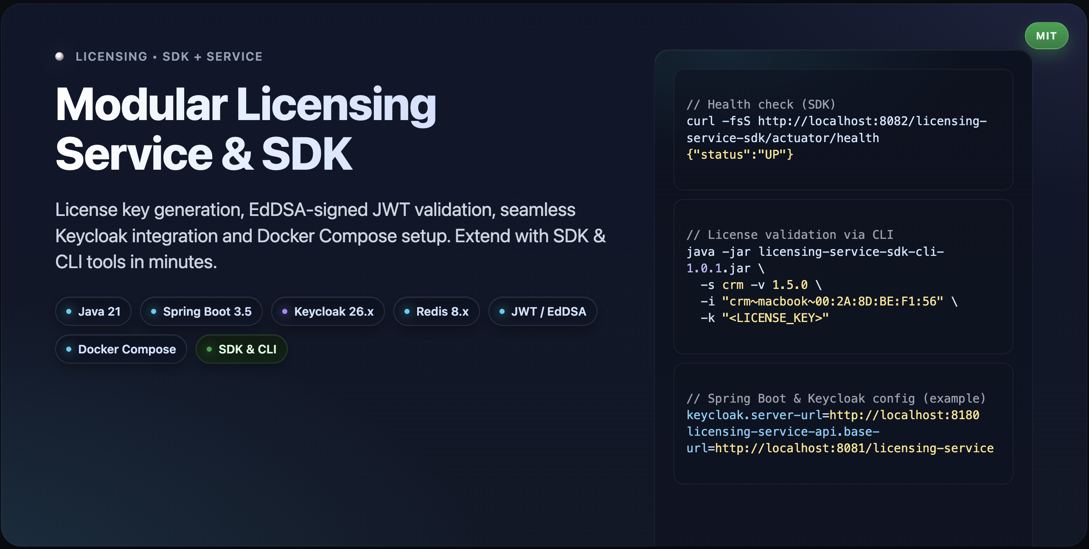Click the LICENSING • SDK + SERVICE label
1089x549 pixels.
coord(169,56)
